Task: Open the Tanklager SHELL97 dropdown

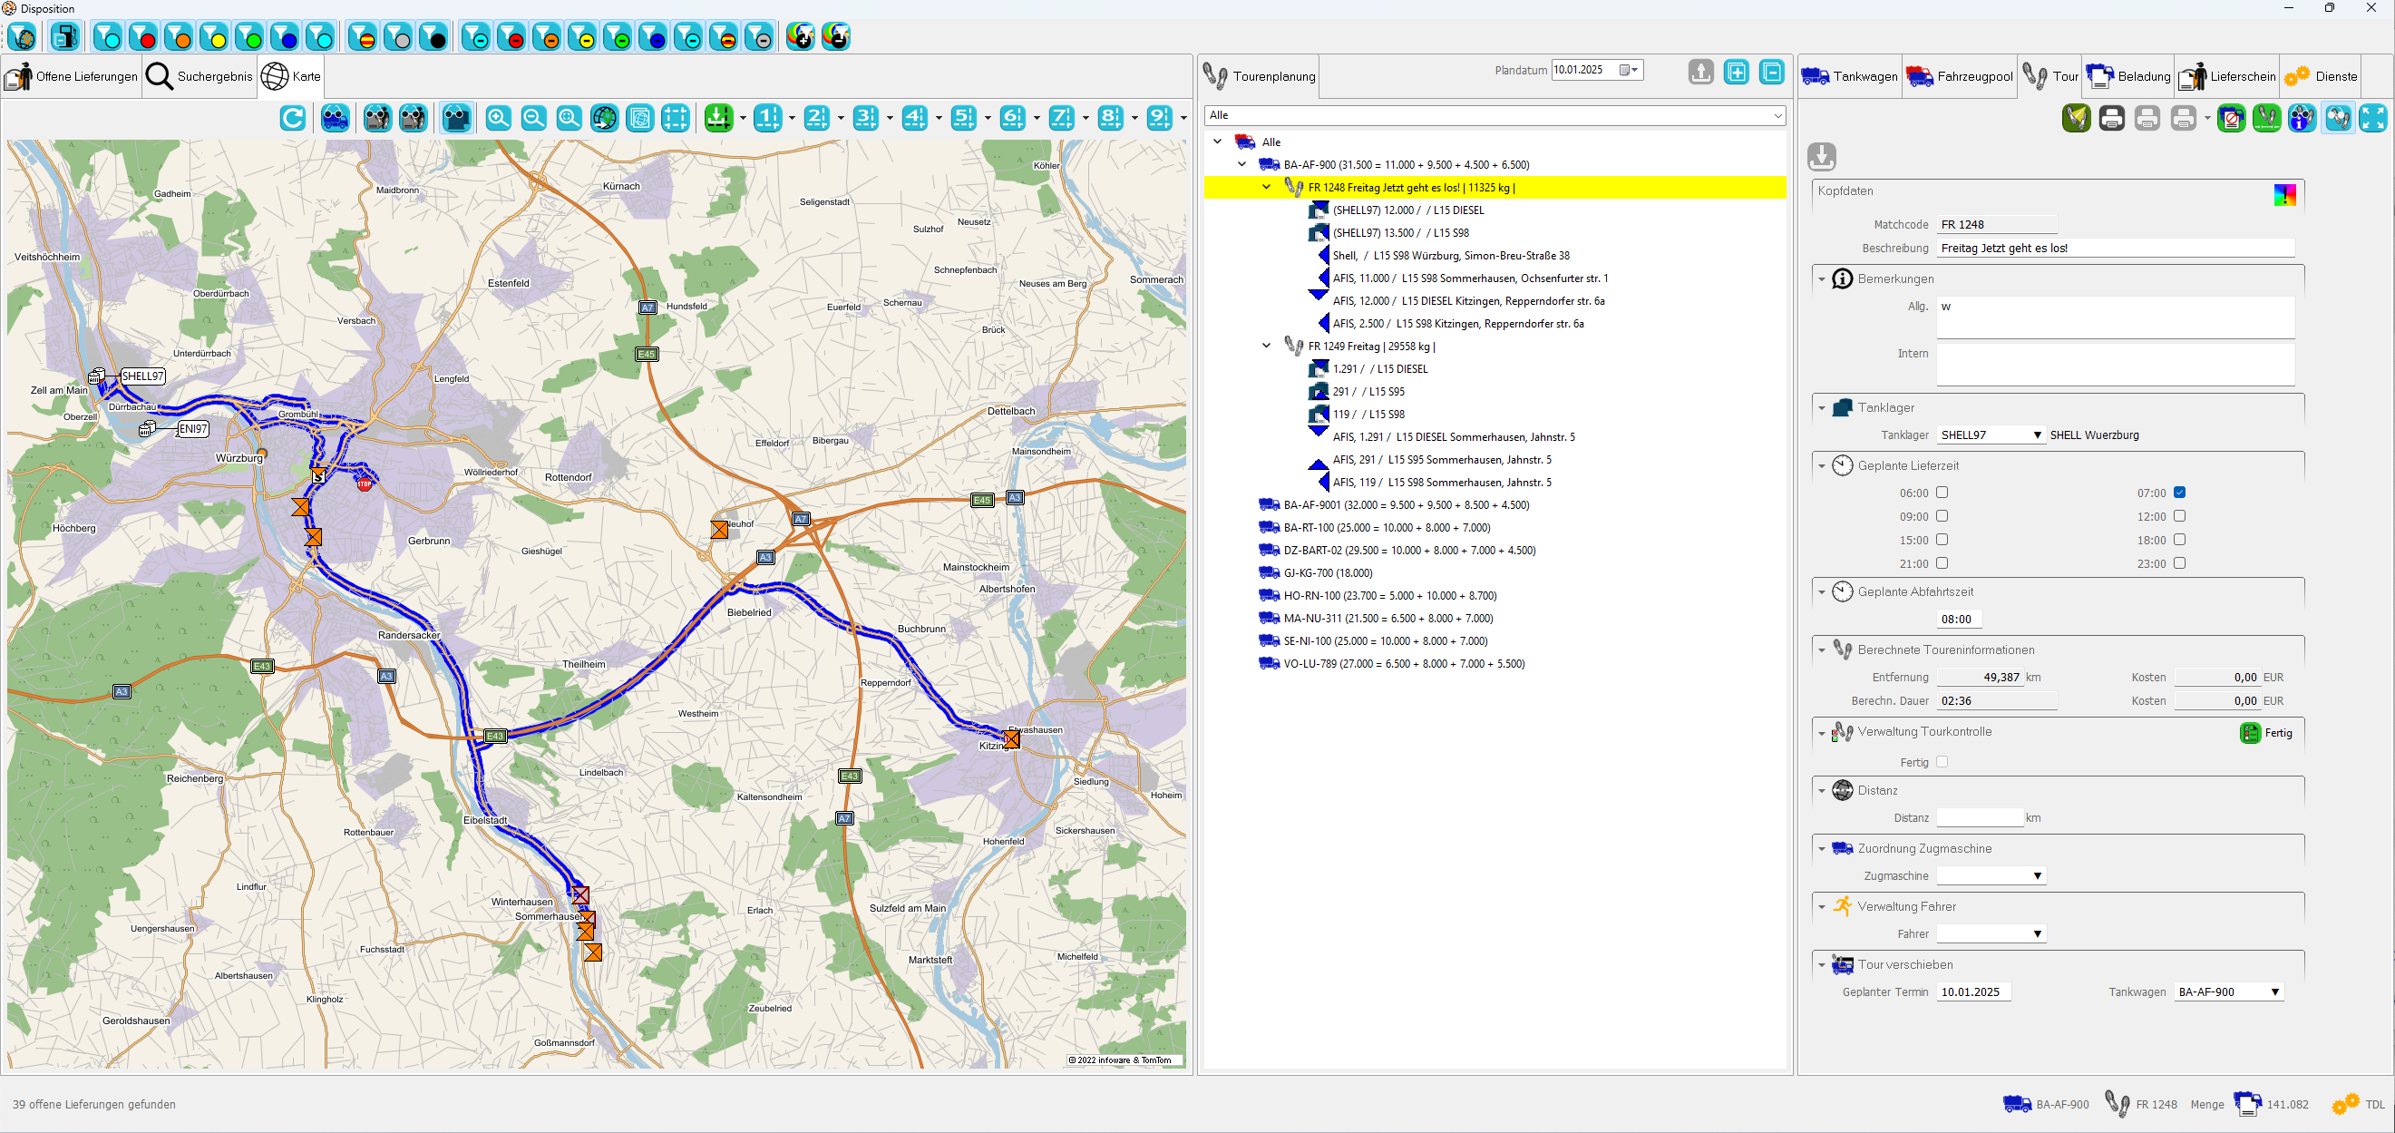Action: coord(2037,435)
